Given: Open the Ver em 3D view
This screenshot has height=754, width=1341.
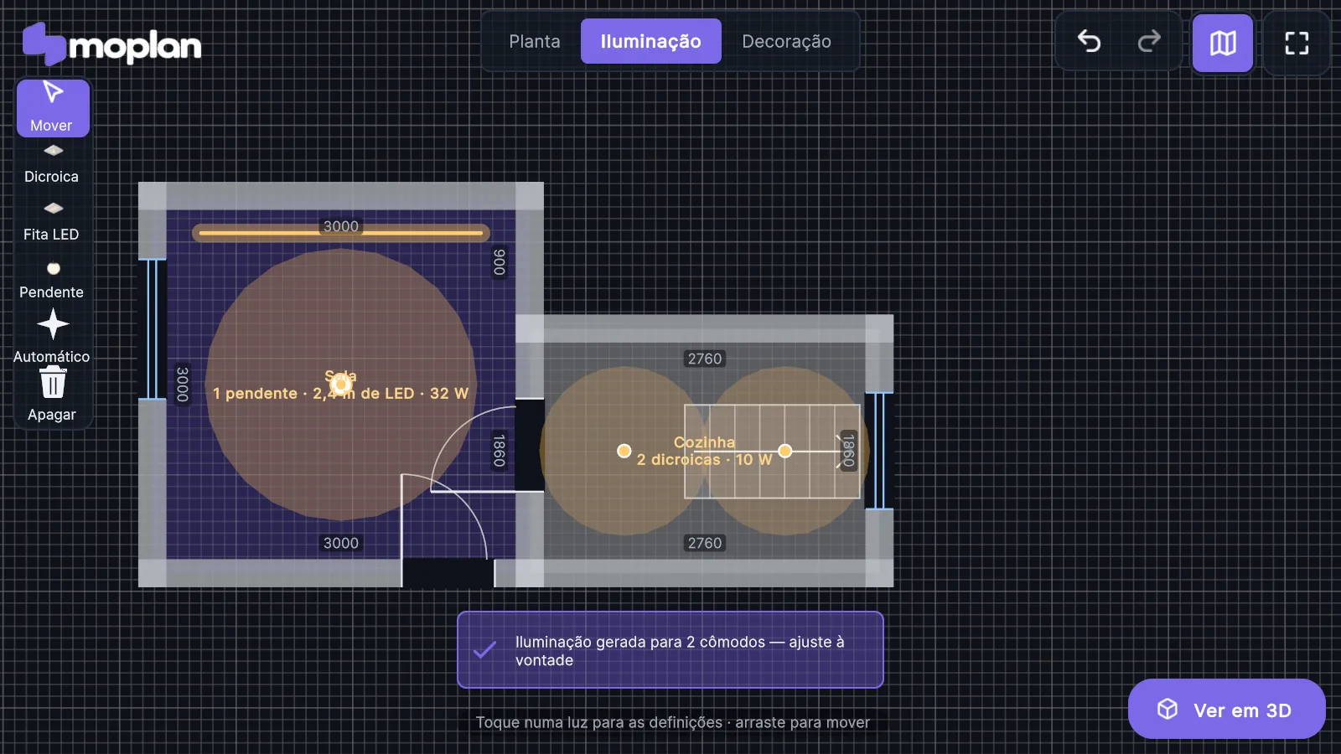Looking at the screenshot, I should coord(1227,710).
